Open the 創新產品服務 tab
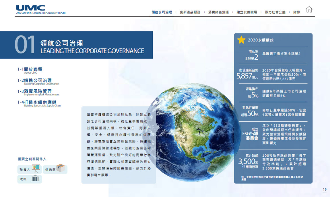The height and width of the screenshot is (197, 330). (x=190, y=12)
